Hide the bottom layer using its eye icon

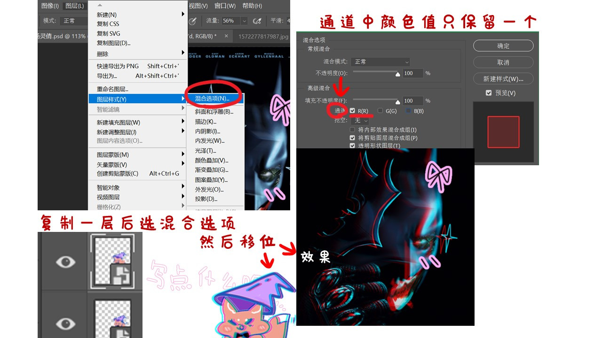tap(65, 323)
